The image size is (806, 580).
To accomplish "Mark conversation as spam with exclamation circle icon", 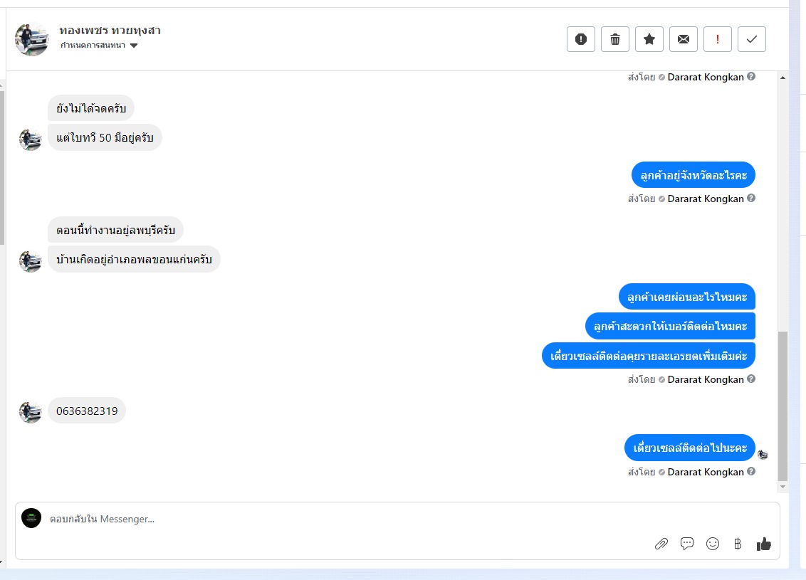I will coord(581,39).
